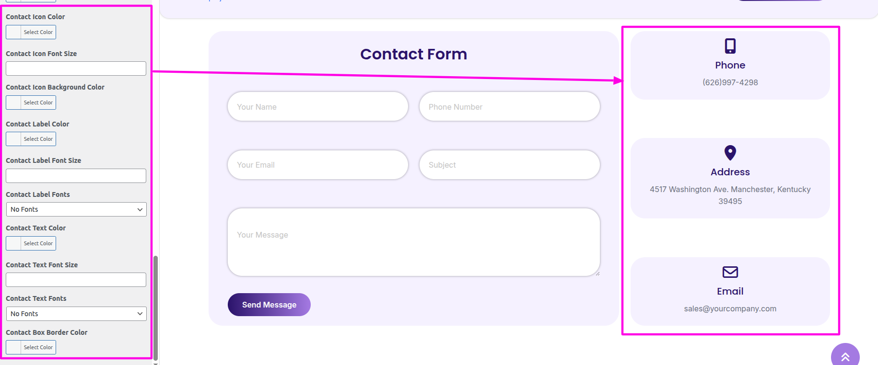Focus the Phone Number input field
Image resolution: width=878 pixels, height=365 pixels.
pyautogui.click(x=509, y=107)
